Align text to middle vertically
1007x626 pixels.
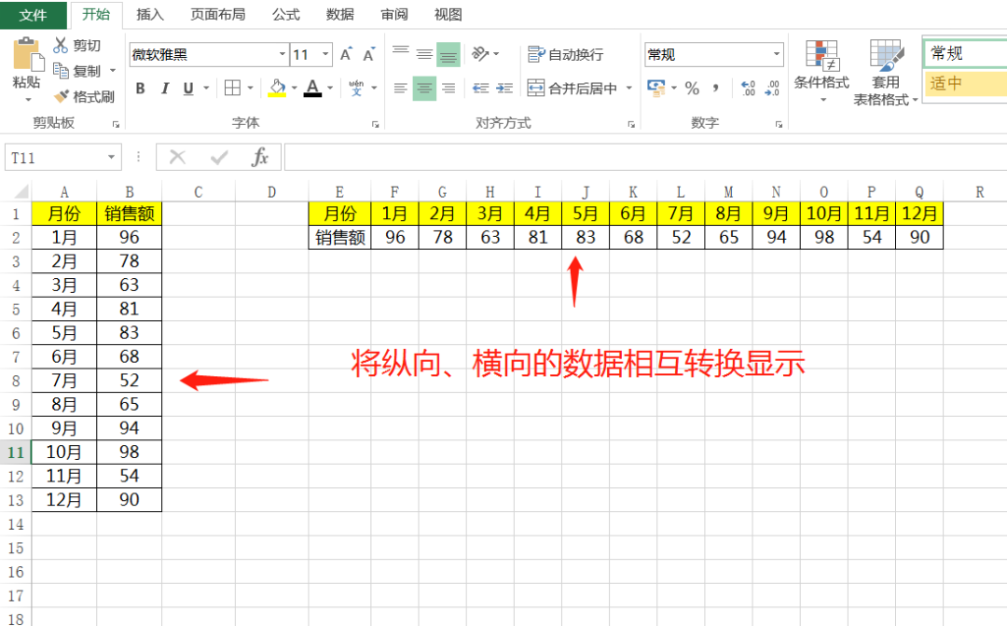tap(424, 55)
